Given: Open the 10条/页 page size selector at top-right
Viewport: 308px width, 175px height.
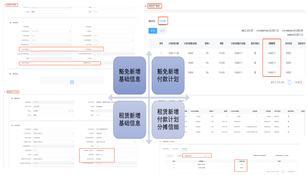Looking at the screenshot, I should [299, 82].
